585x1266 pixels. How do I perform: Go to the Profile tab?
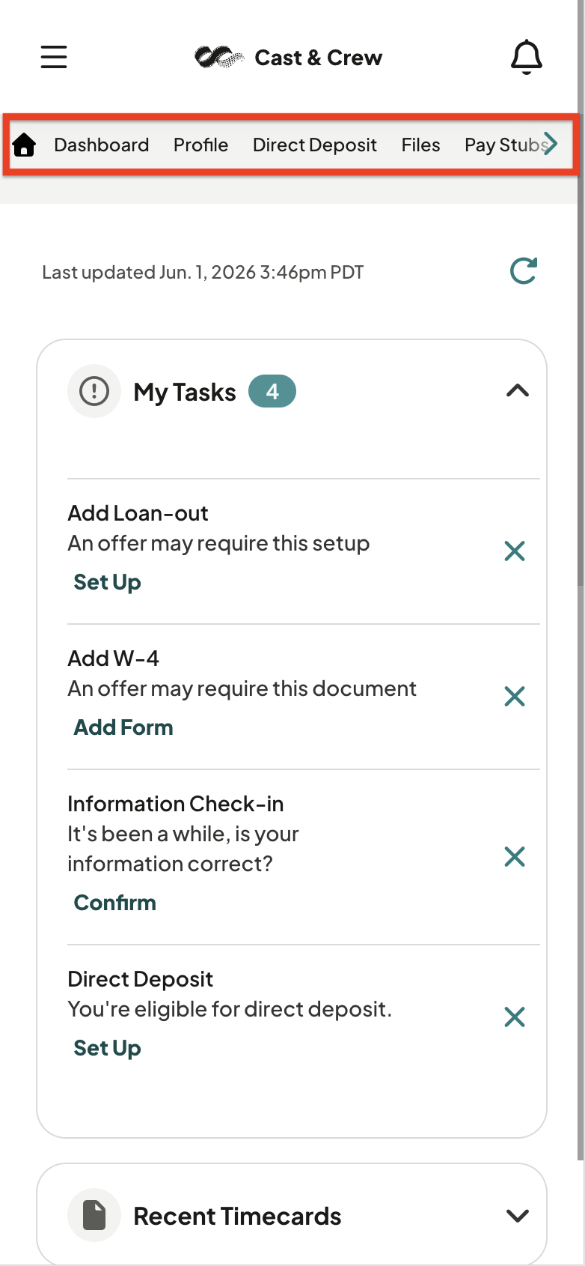[200, 145]
